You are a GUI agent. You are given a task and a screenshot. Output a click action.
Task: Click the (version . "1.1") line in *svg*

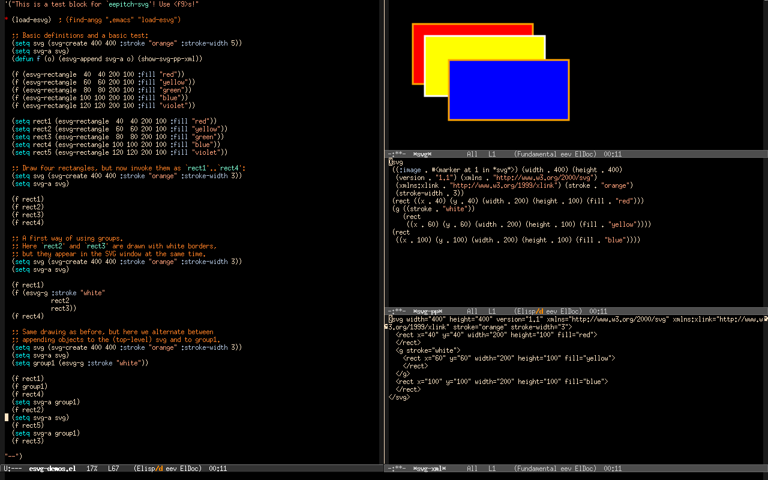coord(497,178)
